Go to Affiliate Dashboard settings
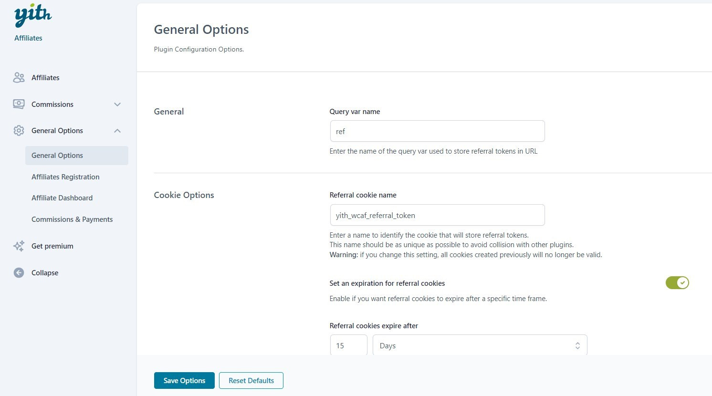 [62, 198]
